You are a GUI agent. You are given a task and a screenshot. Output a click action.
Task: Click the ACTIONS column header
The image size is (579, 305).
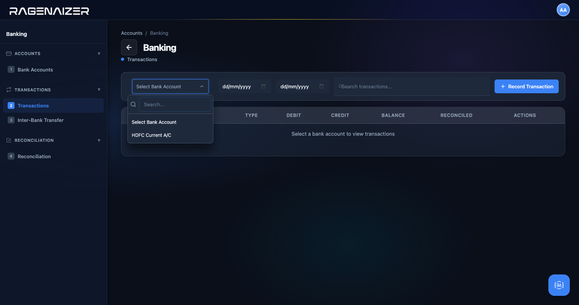[x=525, y=115]
